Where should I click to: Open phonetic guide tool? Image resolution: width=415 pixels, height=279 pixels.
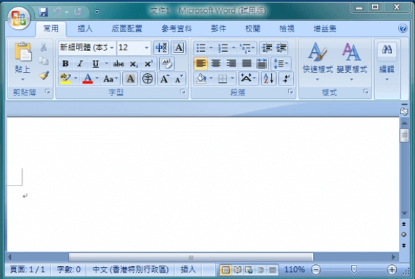161,48
